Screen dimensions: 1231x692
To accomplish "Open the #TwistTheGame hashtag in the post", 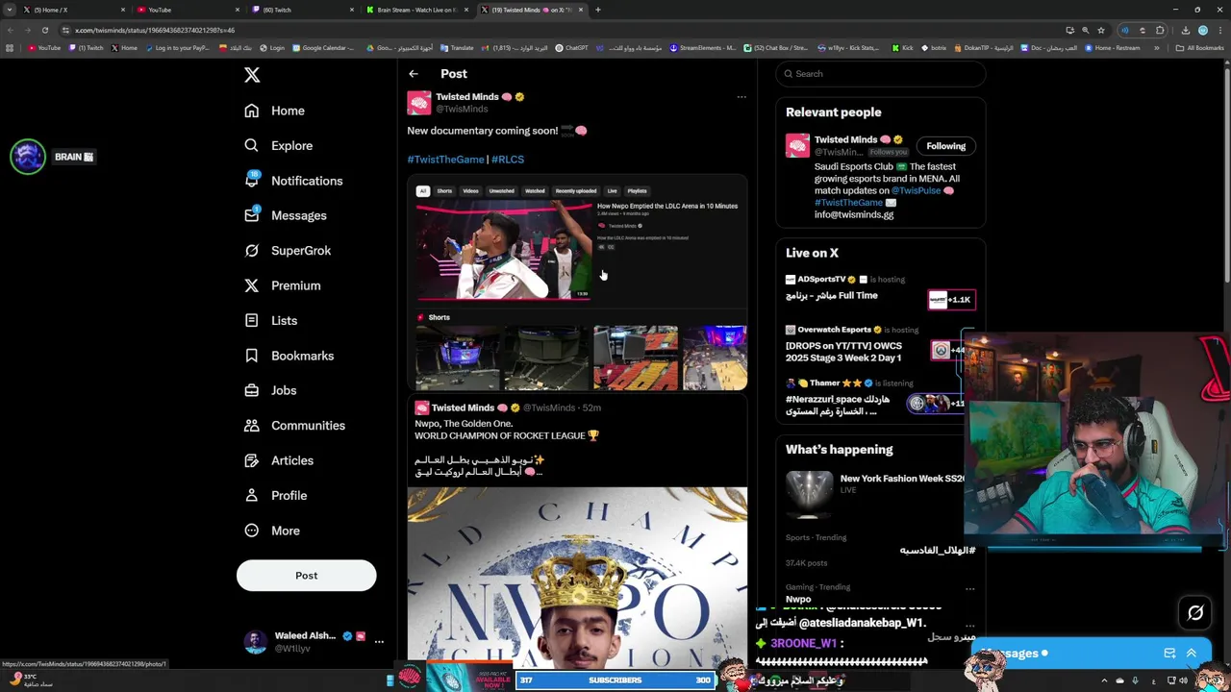I will tap(445, 160).
